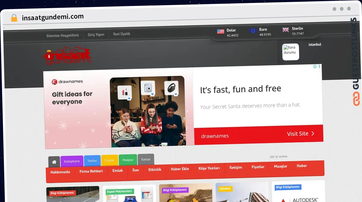Click the Giriş Yapın link
This screenshot has width=362, height=202.
[x=96, y=35]
